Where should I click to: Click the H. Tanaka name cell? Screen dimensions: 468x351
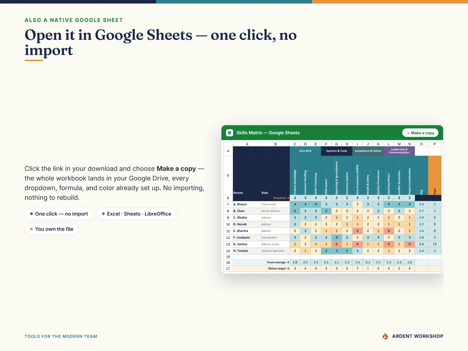[247, 251]
